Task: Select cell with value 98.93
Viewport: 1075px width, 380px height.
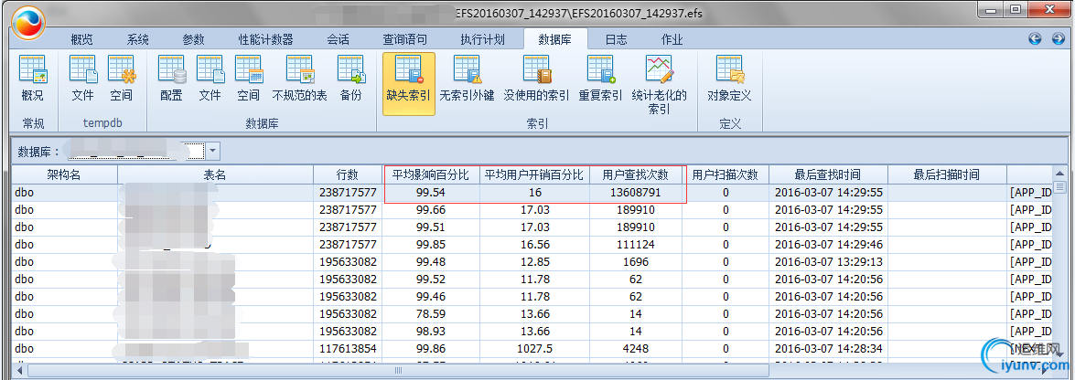Action: click(x=431, y=332)
